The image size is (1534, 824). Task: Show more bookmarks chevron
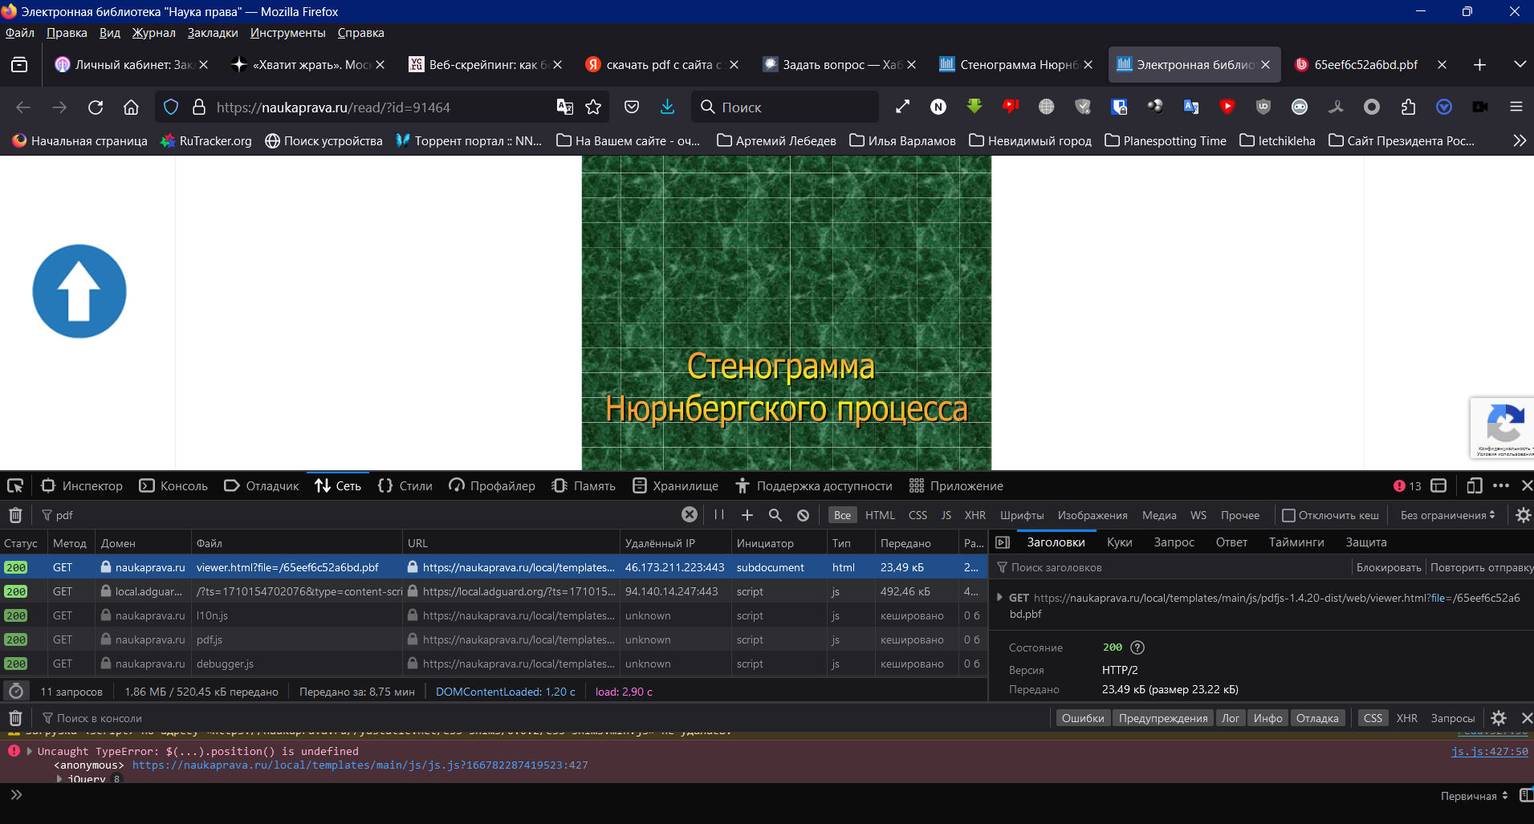click(x=1519, y=140)
